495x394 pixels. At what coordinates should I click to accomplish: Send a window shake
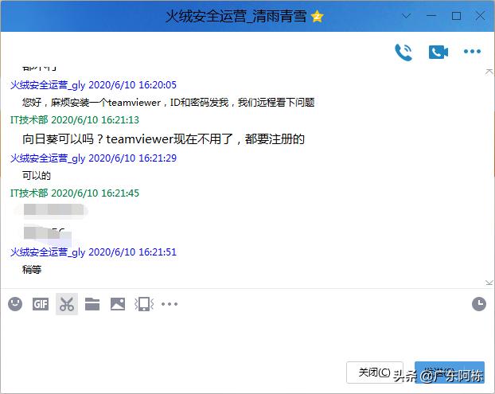tap(144, 304)
